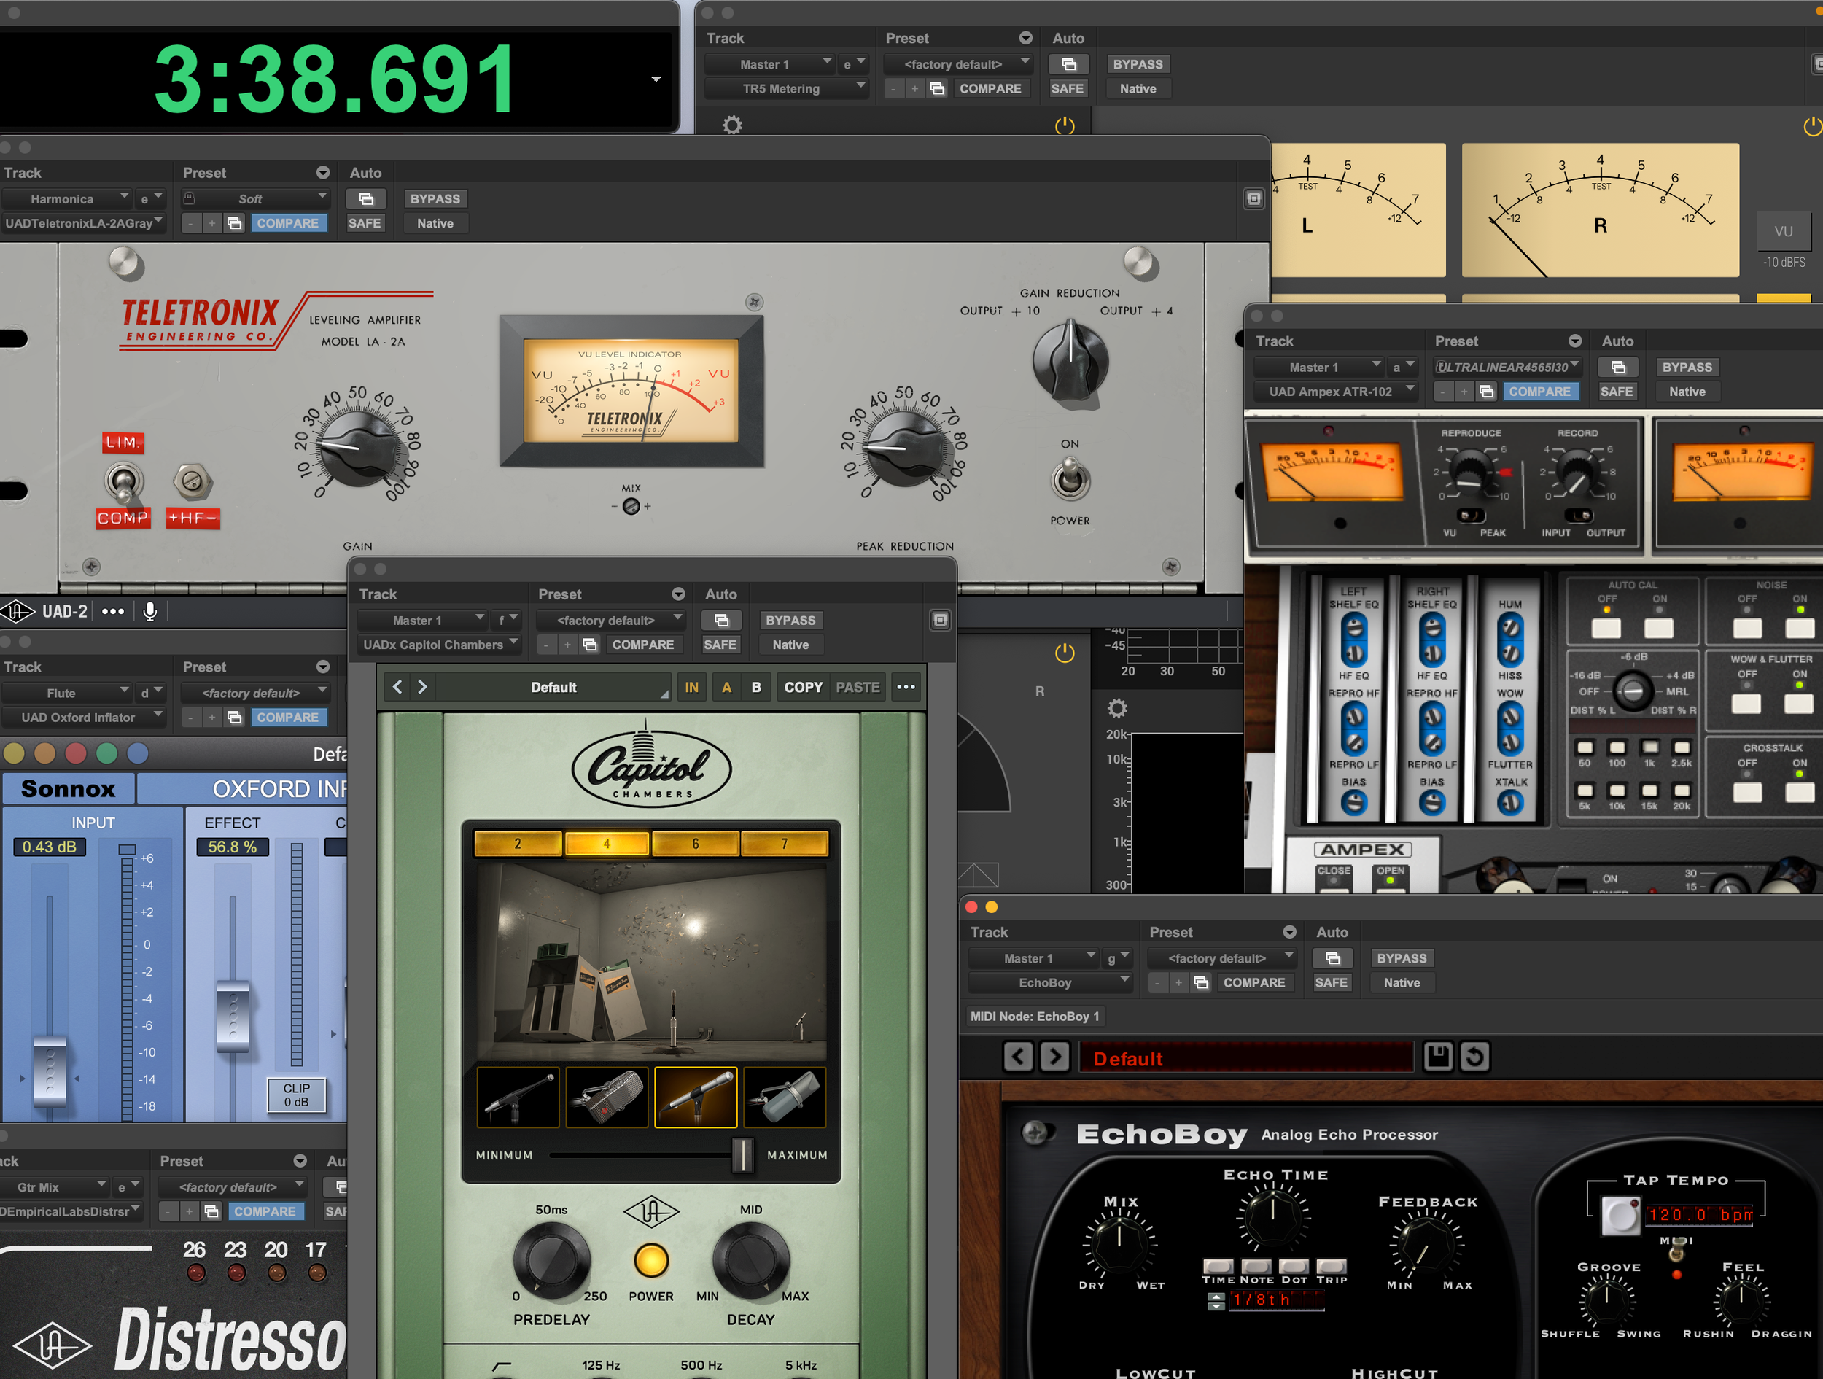Select the third microphone in Capitol Chambers

tap(696, 1097)
